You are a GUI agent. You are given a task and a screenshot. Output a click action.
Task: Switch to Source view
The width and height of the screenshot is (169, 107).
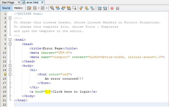[x=6, y=8]
